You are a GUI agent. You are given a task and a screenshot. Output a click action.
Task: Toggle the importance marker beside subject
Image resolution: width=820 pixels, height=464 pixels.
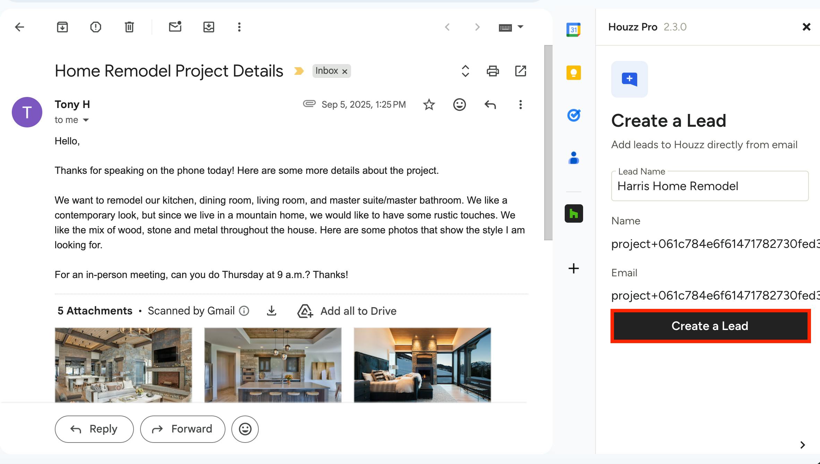point(299,71)
